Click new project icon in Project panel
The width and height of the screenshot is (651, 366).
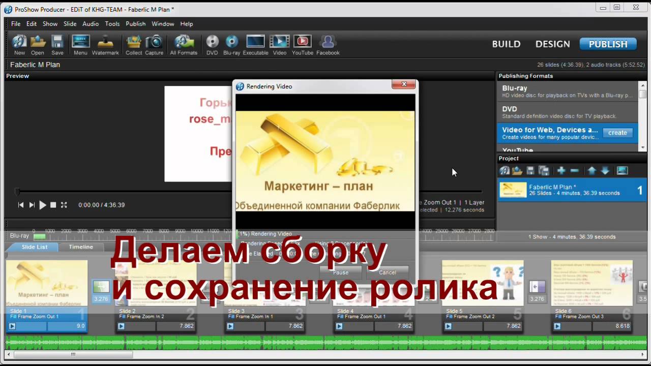(x=505, y=171)
